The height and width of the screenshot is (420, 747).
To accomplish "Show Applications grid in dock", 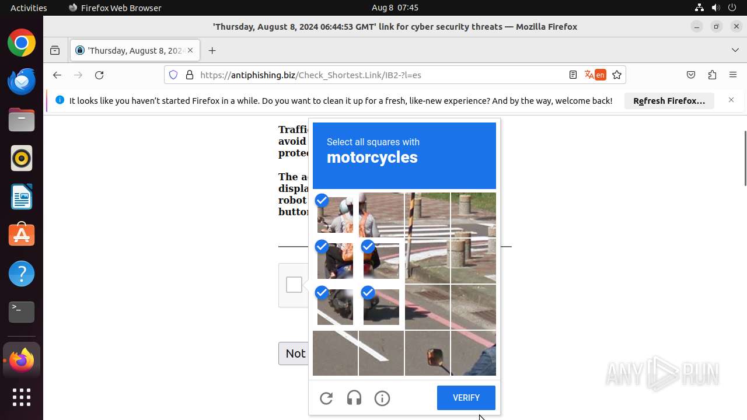I will (22, 397).
